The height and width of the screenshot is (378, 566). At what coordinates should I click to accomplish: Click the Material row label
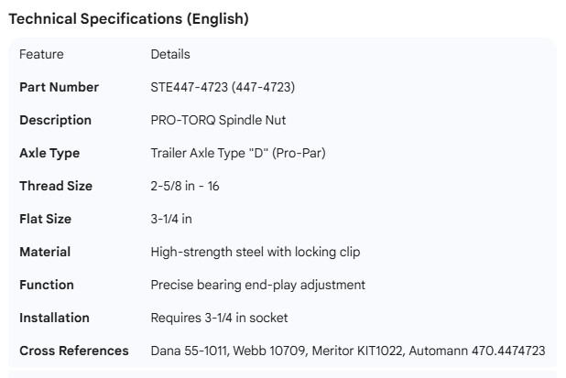[45, 252]
